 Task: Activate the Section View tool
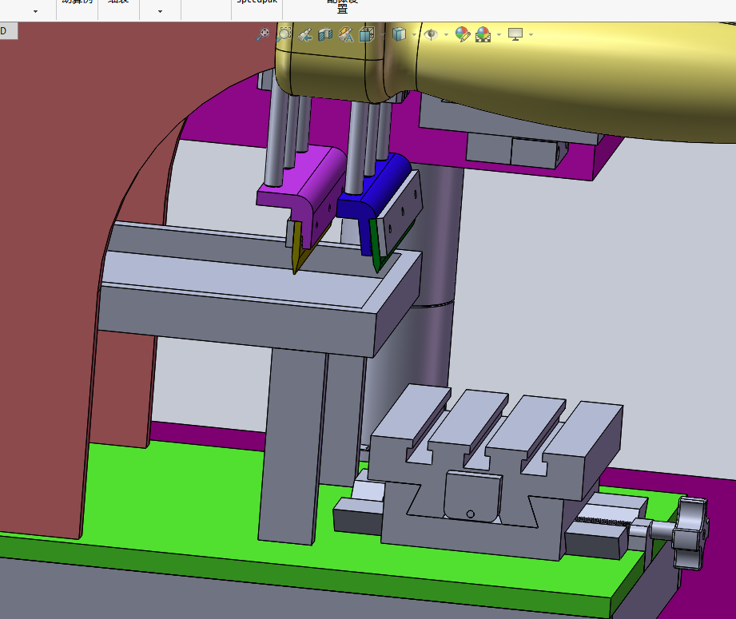click(x=325, y=34)
